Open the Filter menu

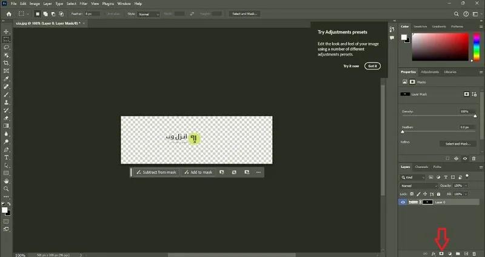pos(84,4)
